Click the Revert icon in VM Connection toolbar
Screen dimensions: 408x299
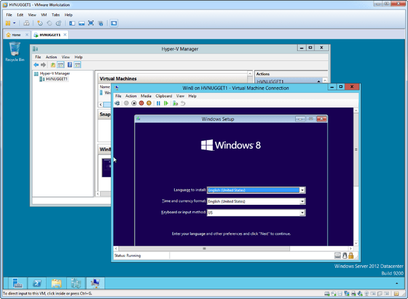point(183,103)
